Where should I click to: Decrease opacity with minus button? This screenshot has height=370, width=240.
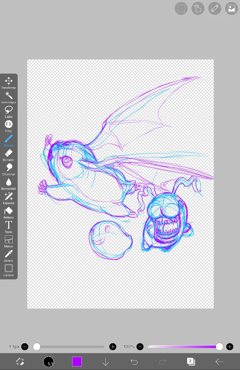[140, 347]
